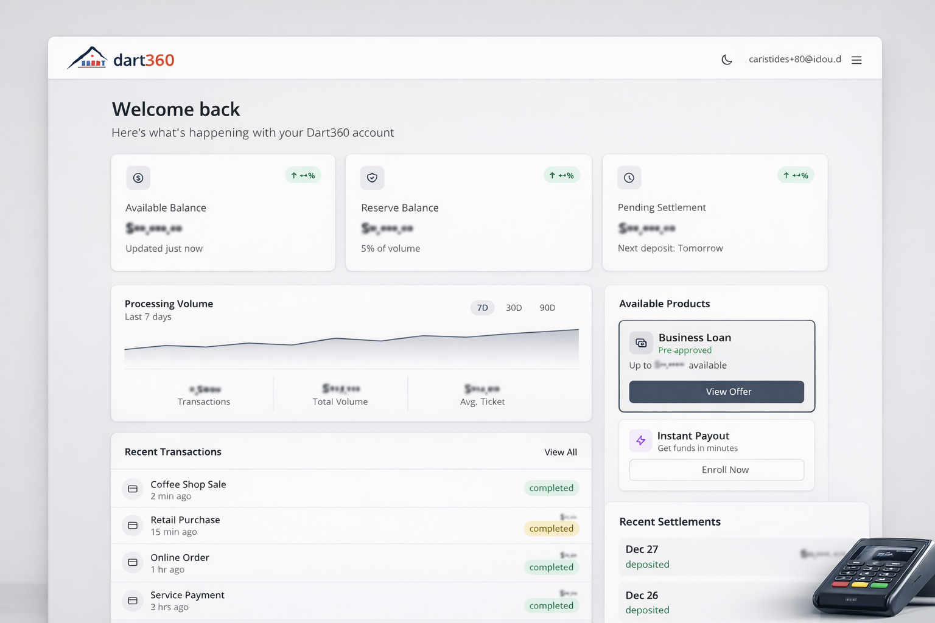935x623 pixels.
Task: Click View Offer for the Business Loan
Action: (716, 392)
